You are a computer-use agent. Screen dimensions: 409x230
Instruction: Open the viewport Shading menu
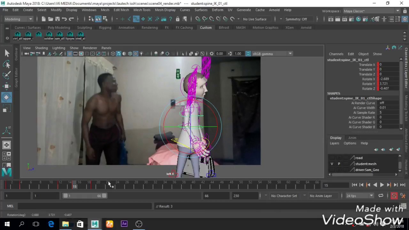41,48
